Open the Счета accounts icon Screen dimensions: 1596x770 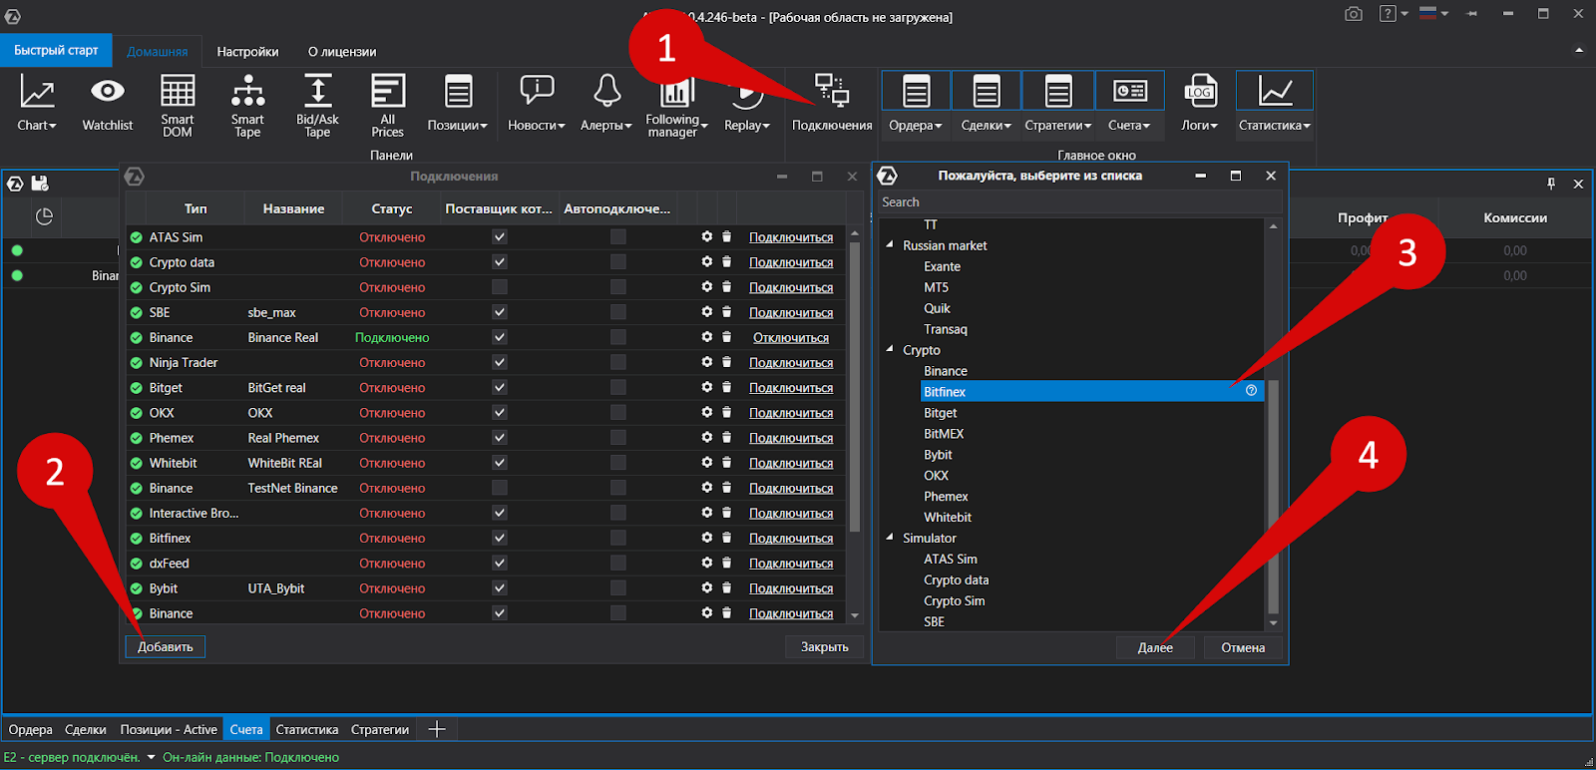pyautogui.click(x=1130, y=92)
